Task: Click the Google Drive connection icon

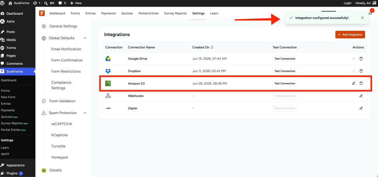Action: pyautogui.click(x=108, y=59)
